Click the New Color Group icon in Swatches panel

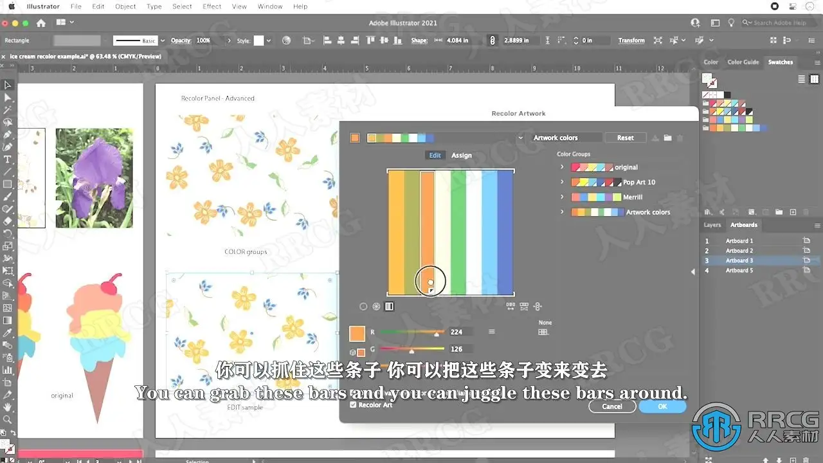(779, 212)
